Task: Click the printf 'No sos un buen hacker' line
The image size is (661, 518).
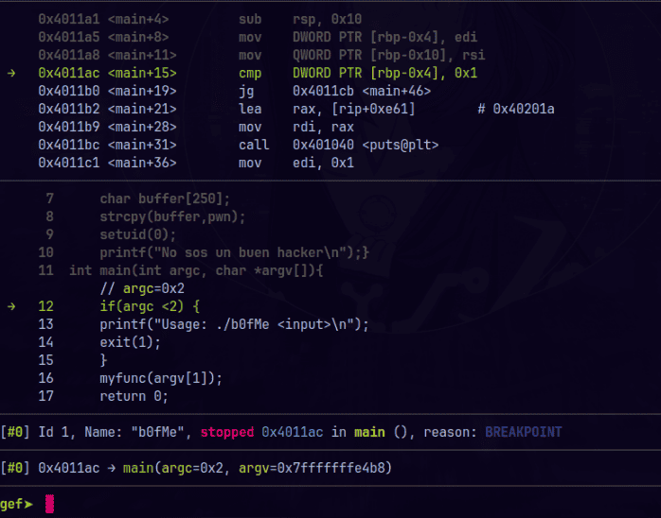Action: (235, 252)
